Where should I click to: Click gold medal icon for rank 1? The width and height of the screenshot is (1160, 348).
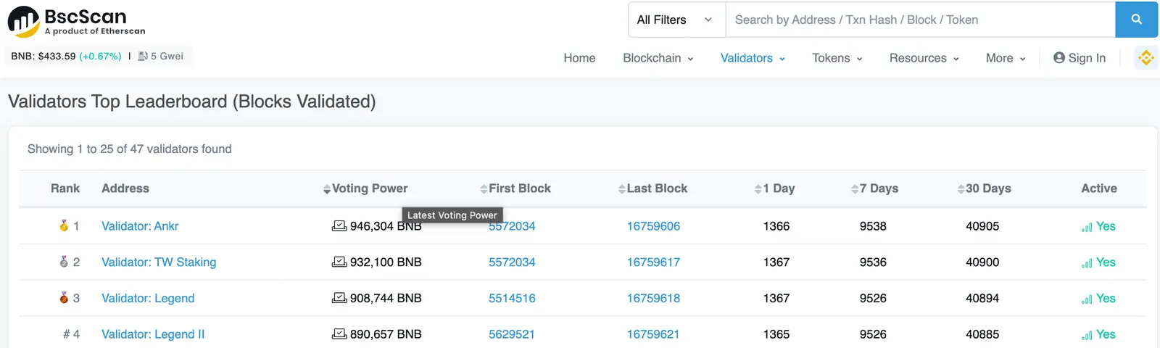pos(64,225)
